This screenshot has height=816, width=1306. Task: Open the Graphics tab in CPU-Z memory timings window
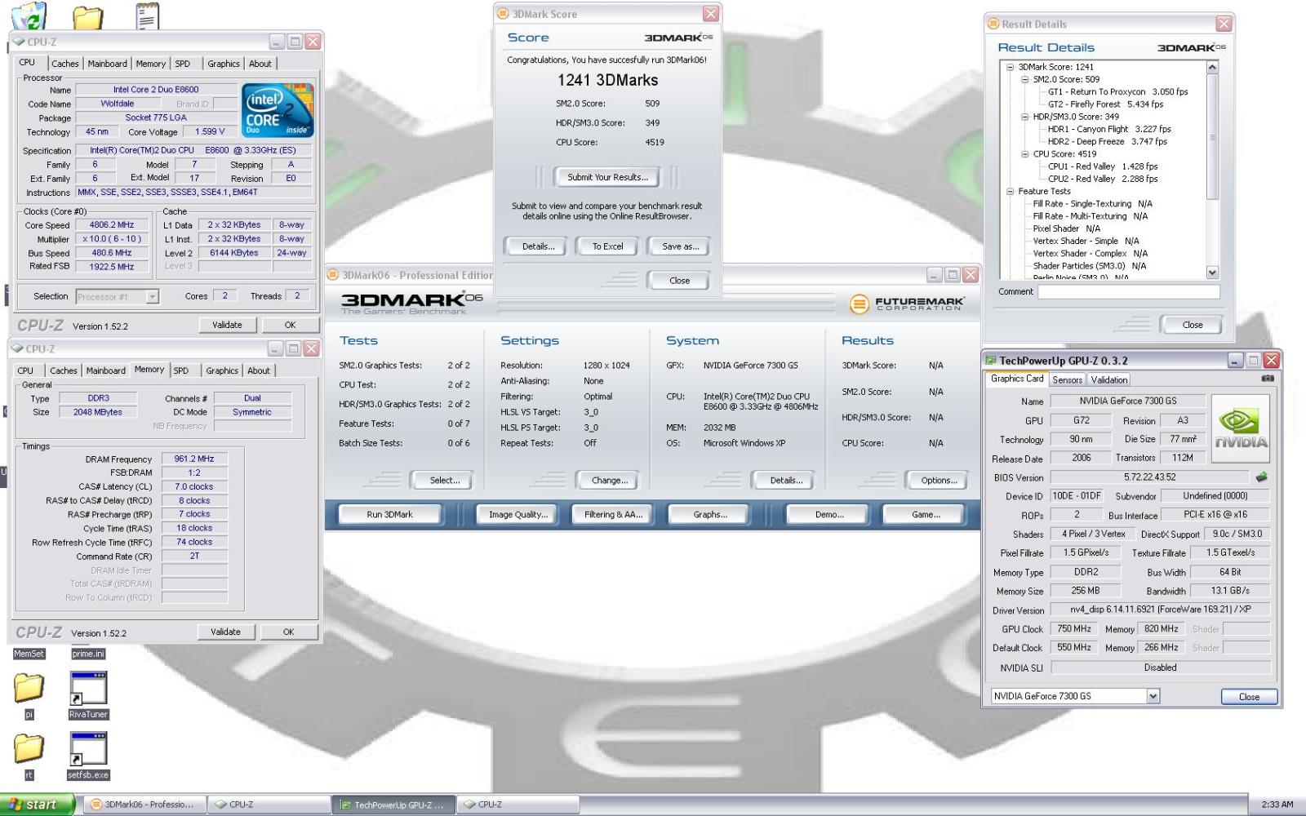pyautogui.click(x=222, y=370)
